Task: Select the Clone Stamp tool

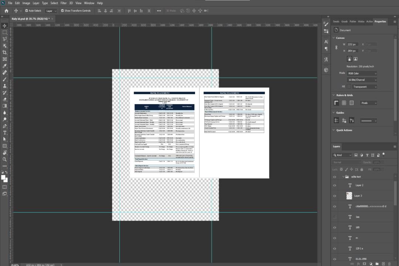Action: pyautogui.click(x=4, y=86)
